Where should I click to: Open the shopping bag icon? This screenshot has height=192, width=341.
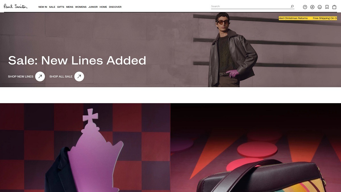coord(334,7)
